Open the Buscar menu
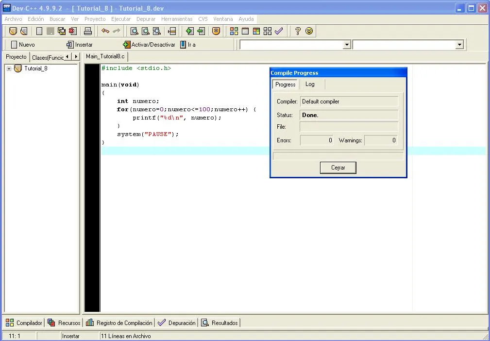This screenshot has width=490, height=341. pyautogui.click(x=57, y=19)
